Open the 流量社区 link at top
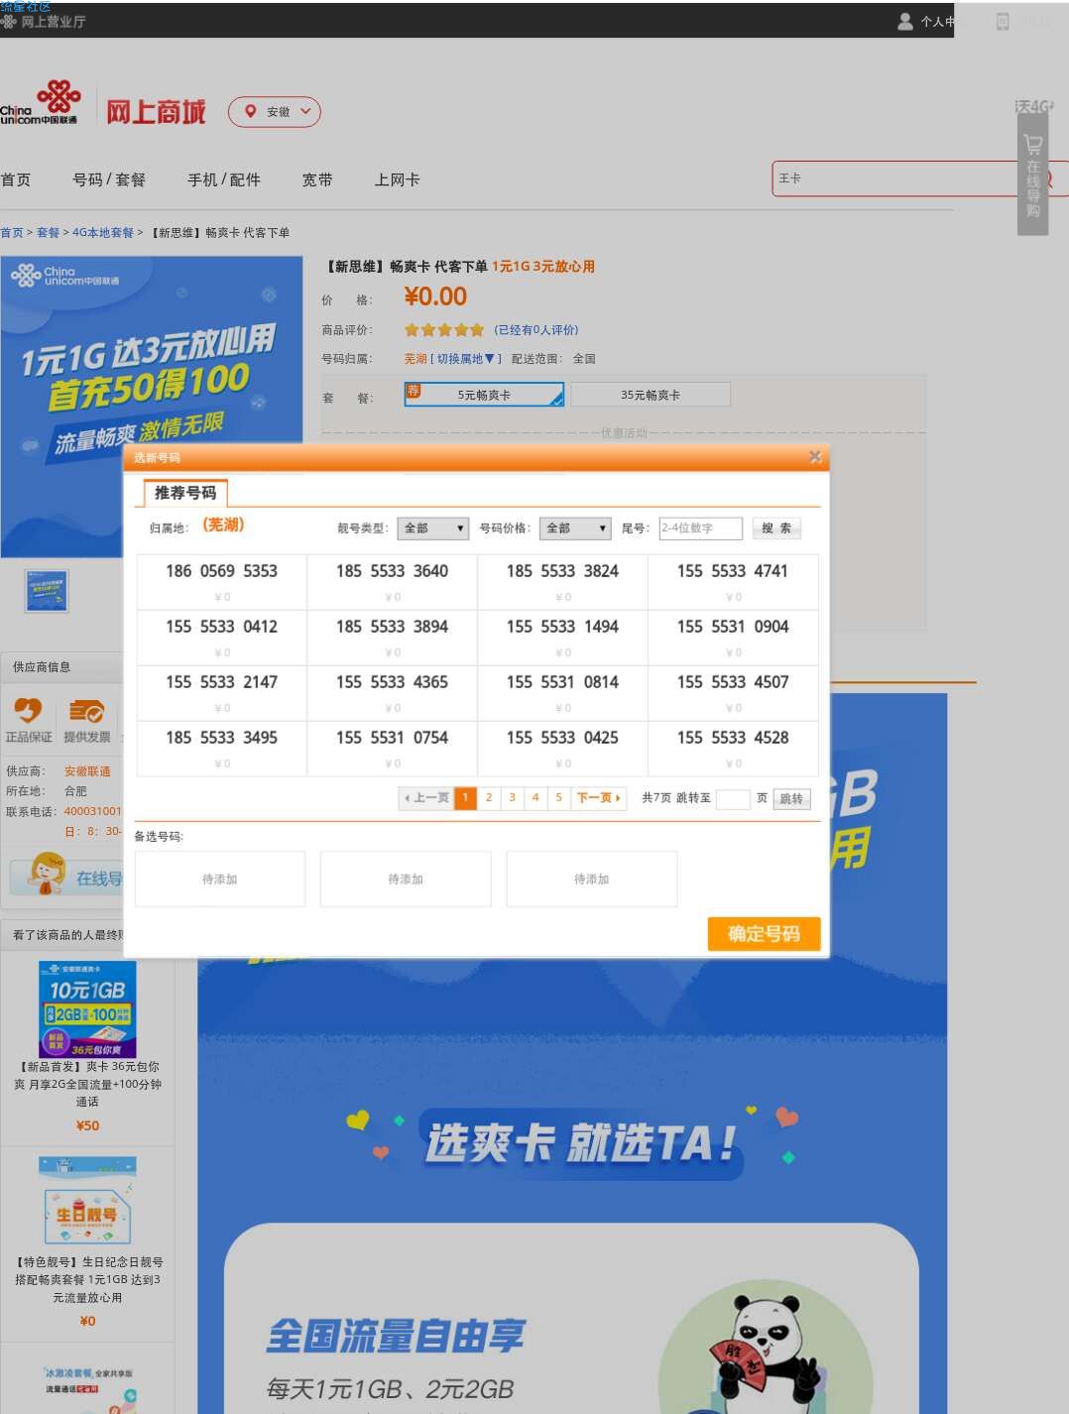 tap(25, 6)
